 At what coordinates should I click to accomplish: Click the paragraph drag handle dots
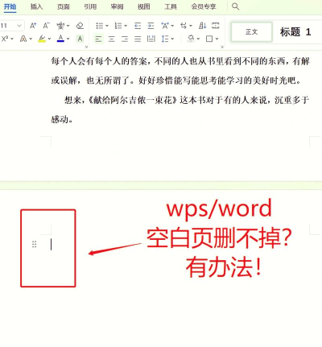pos(34,245)
